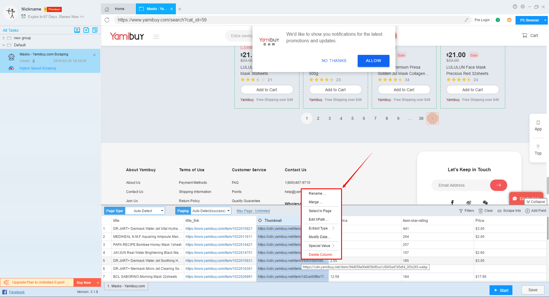Click Buy Now button

(84, 283)
